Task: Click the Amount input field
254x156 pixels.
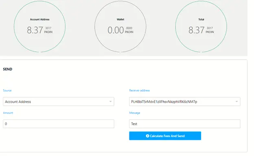Action: [x=59, y=124]
